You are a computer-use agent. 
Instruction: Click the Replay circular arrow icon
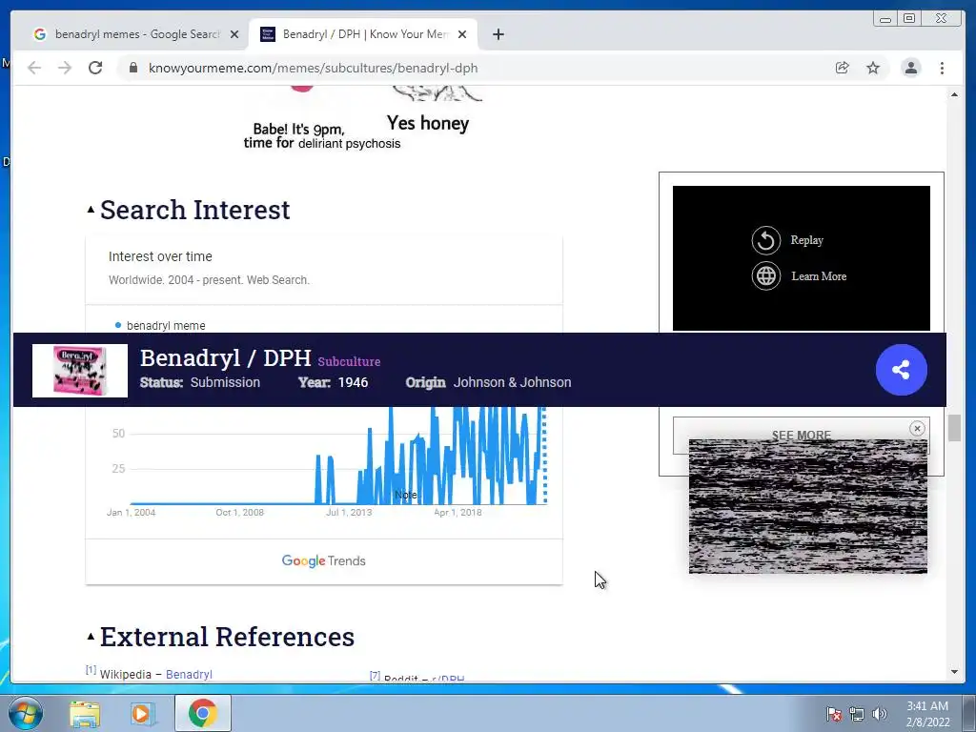[765, 240]
